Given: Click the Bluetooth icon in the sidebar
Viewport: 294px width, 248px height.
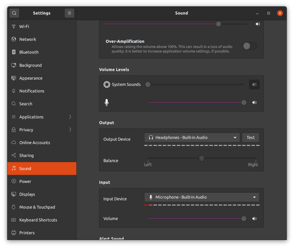Looking at the screenshot, I should point(14,52).
